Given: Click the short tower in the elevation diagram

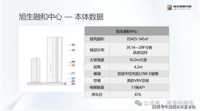Looking at the screenshot, I should pyautogui.click(x=36, y=70).
